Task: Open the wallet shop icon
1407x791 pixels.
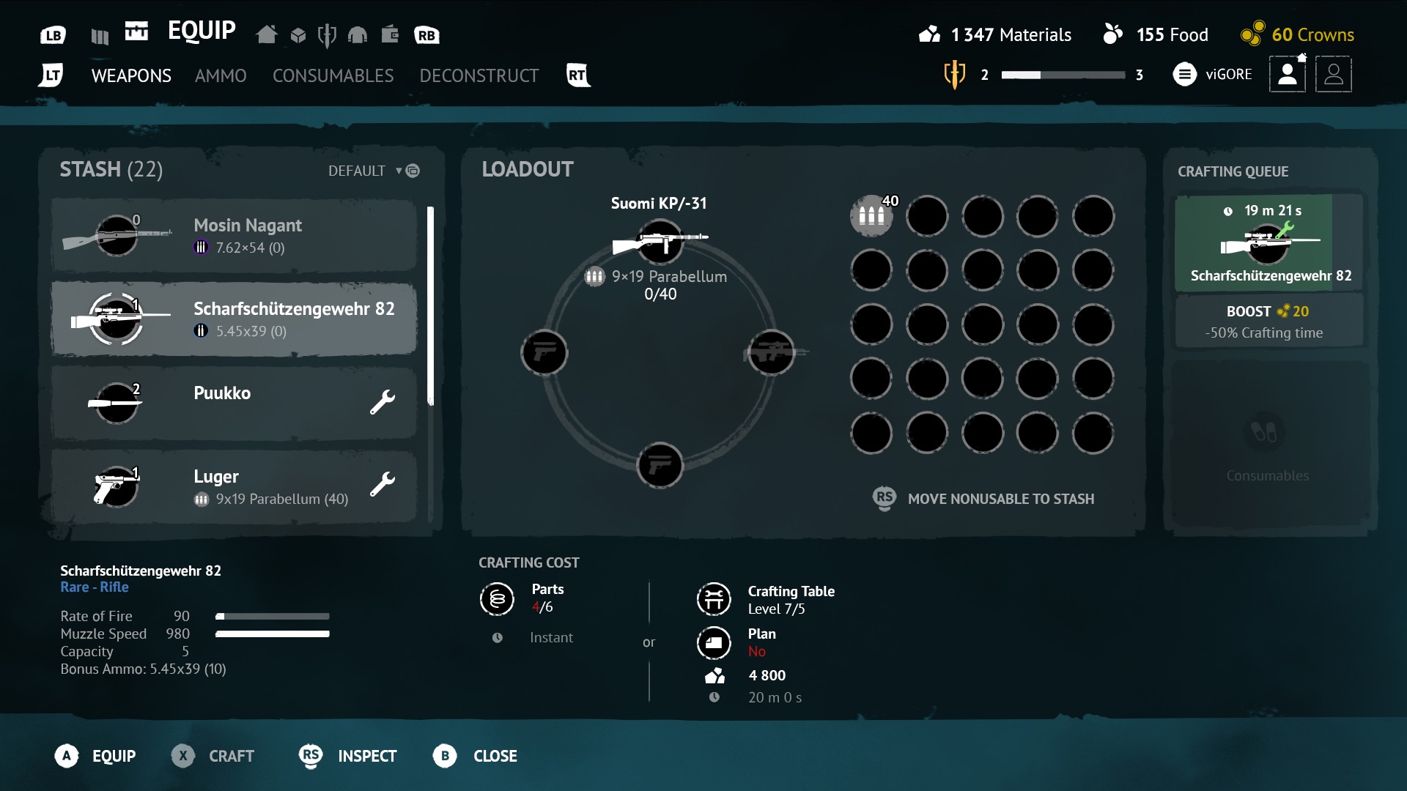Action: (x=390, y=34)
